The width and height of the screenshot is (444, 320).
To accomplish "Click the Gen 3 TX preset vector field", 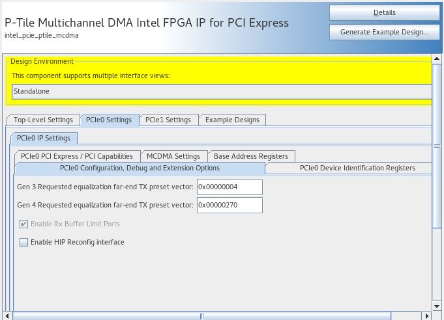I will click(x=229, y=187).
